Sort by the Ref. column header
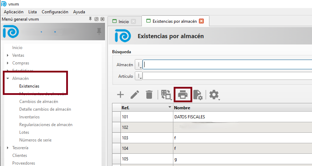The width and height of the screenshot is (312, 166). [x=144, y=108]
